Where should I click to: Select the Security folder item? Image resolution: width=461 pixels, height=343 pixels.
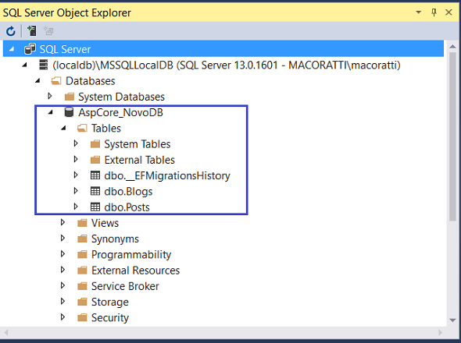tap(110, 318)
